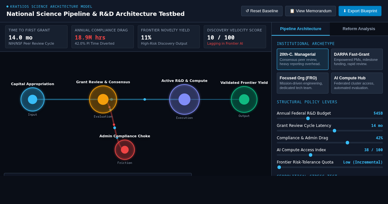Activate the AI Compute Hub archetype

(357, 83)
